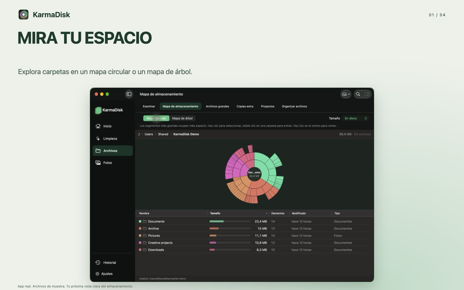464x290 pixels.
Task: Select Archivos in the sidebar
Action: click(112, 151)
